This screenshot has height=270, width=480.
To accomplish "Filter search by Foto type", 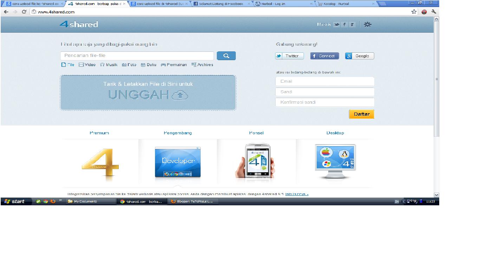I will (129, 65).
